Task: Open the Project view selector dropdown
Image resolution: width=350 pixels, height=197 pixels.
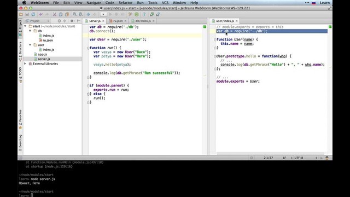Action: (x=37, y=21)
